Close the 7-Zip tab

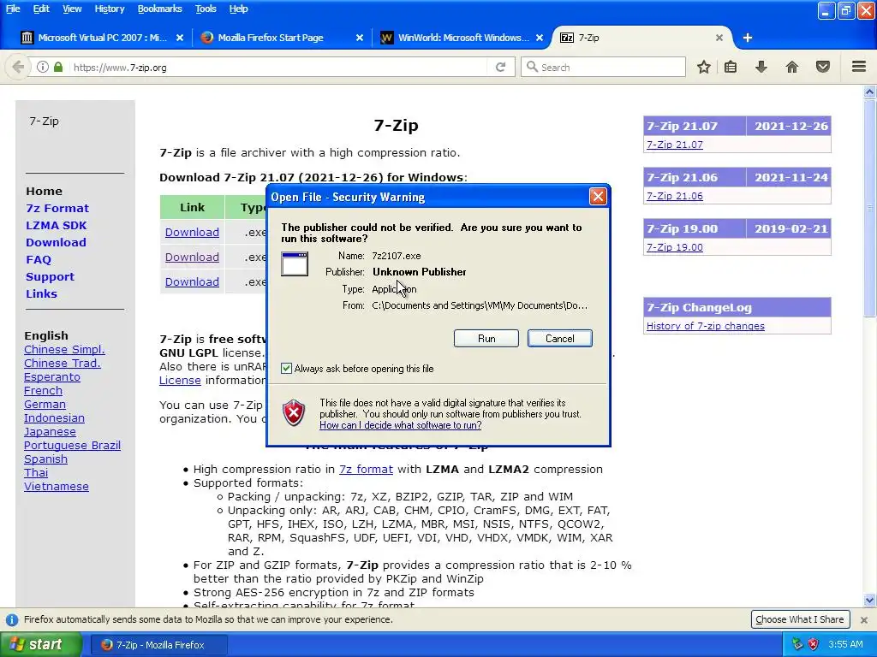[x=719, y=38]
